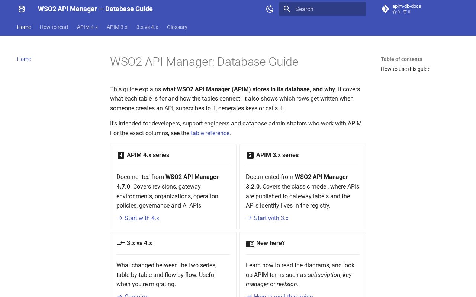The height and width of the screenshot is (297, 476).
Task: Click the APIM 4.x series card heading
Action: click(148, 155)
